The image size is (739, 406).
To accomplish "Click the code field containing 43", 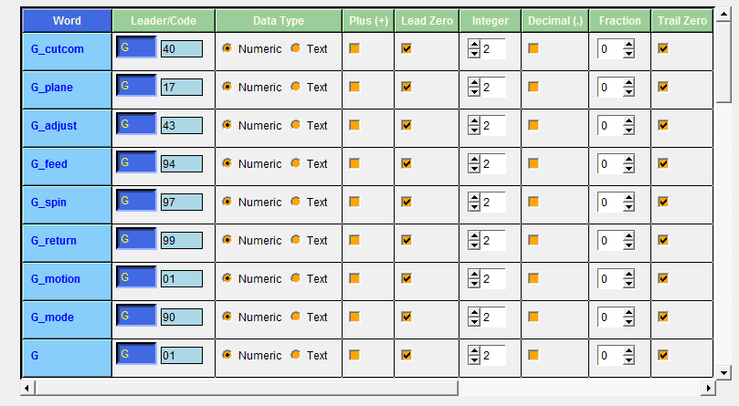I will tap(182, 126).
